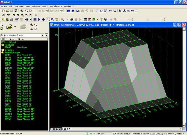The width and height of the screenshot is (187, 135).
Task: Click the Save diskette icon in top toolbar
Action: point(16,11)
